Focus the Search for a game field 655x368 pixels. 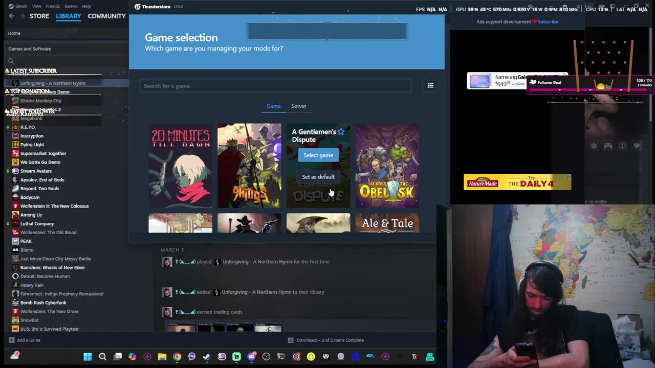pos(275,86)
